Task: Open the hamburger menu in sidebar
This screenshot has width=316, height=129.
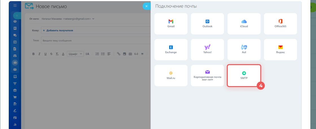Action: click(15, 5)
